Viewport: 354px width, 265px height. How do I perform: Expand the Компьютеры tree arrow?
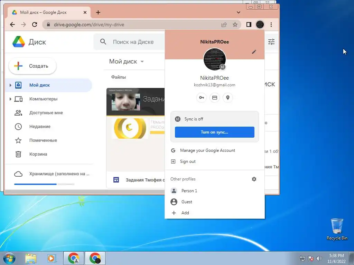point(10,99)
